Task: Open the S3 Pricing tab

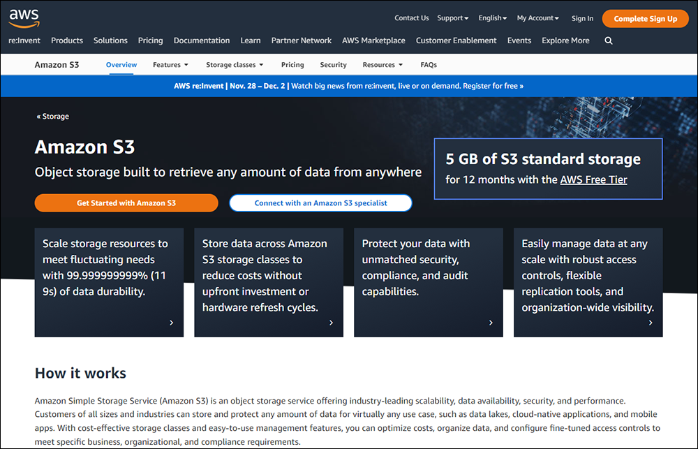Action: click(292, 64)
